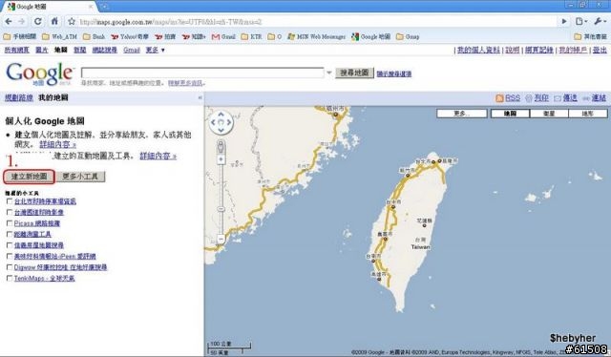Enable the Picasa web albums widget checkbox
Viewport: 611px width, 357px height.
point(10,223)
